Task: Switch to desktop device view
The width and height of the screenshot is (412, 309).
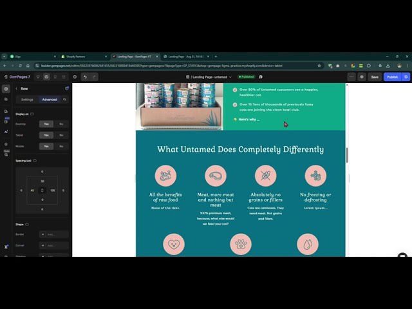Action: [x=38, y=77]
